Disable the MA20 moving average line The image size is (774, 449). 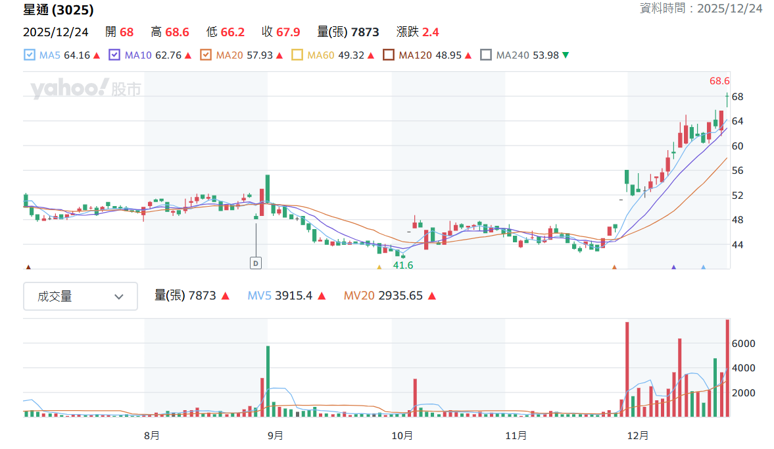tap(206, 55)
